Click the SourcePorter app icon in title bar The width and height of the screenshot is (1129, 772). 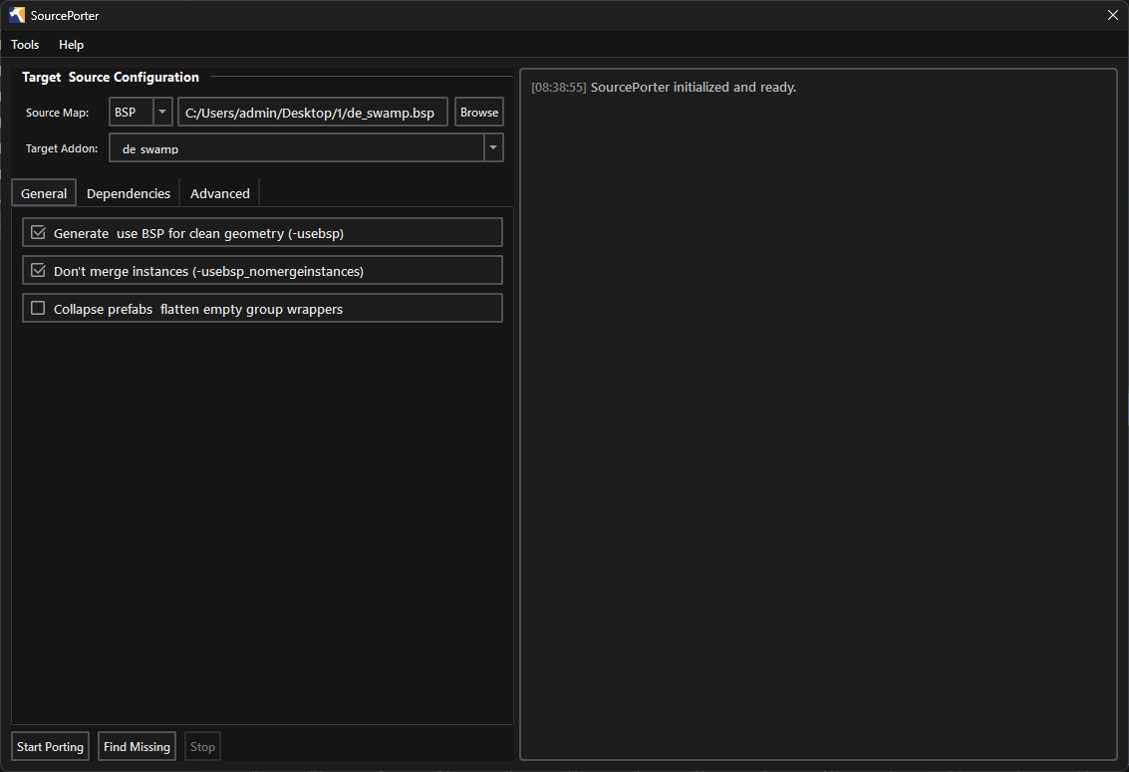click(17, 15)
